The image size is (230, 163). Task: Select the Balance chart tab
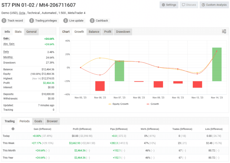click(x=94, y=32)
